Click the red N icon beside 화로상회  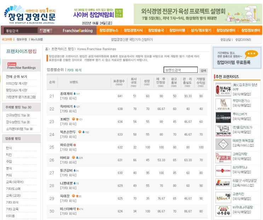tap(74, 145)
